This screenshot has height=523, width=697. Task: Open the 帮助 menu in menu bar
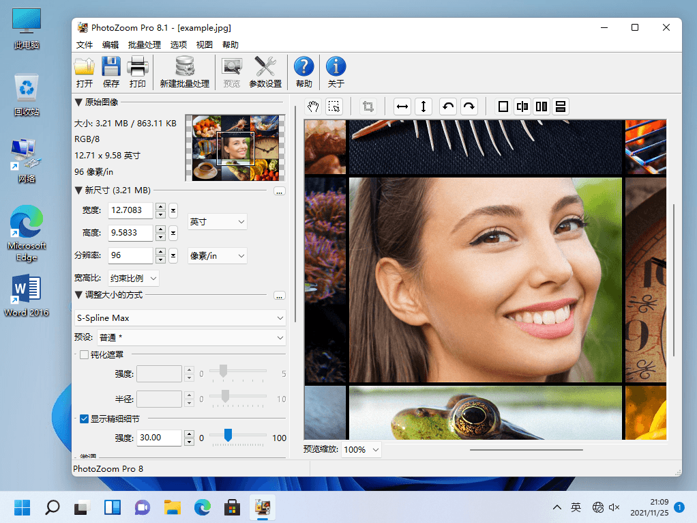231,45
